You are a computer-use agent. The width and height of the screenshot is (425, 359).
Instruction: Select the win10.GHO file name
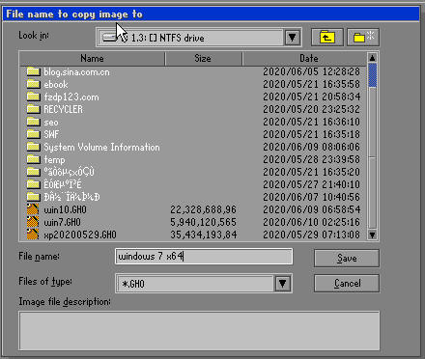65,209
